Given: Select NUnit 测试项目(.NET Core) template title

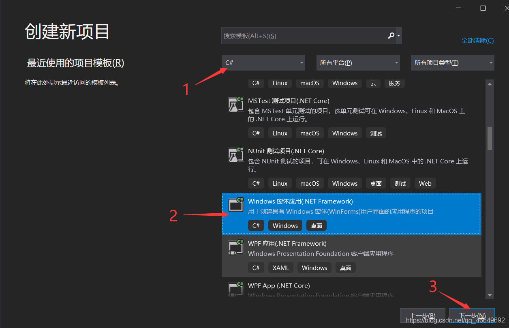Looking at the screenshot, I should (286, 151).
